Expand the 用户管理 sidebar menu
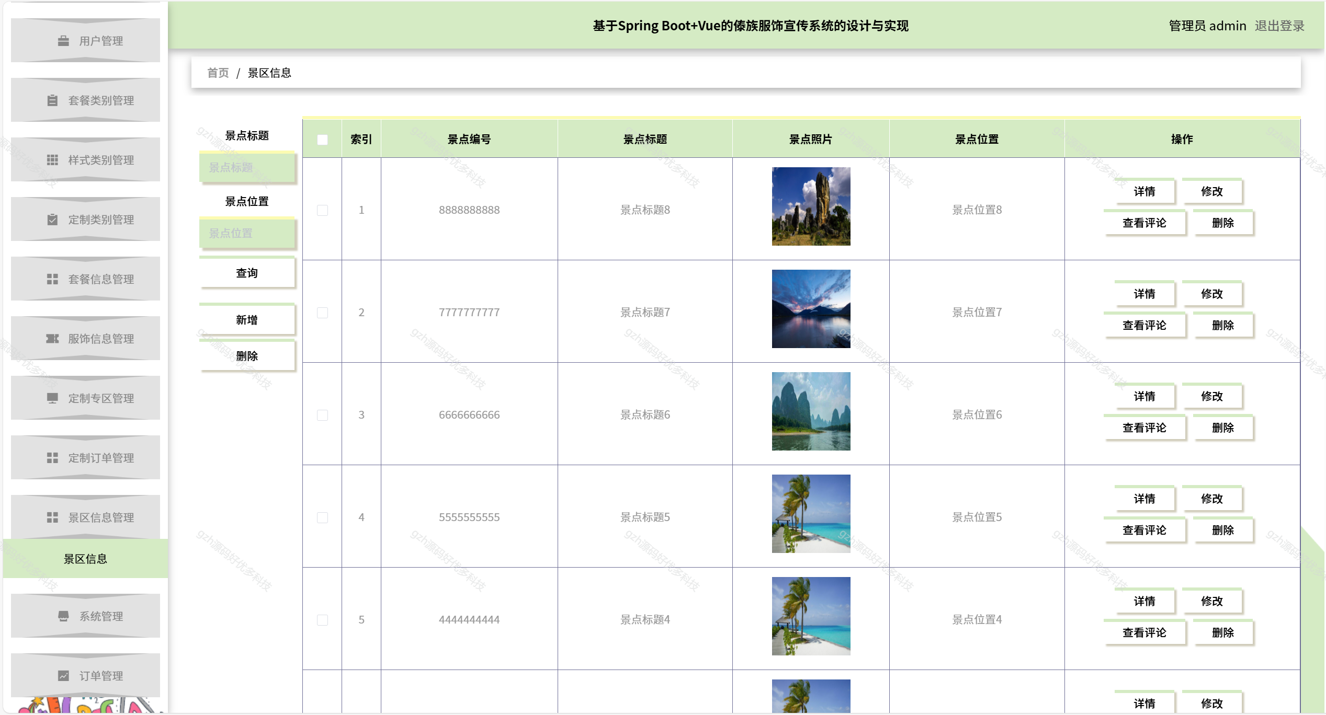1326x715 pixels. coord(85,41)
